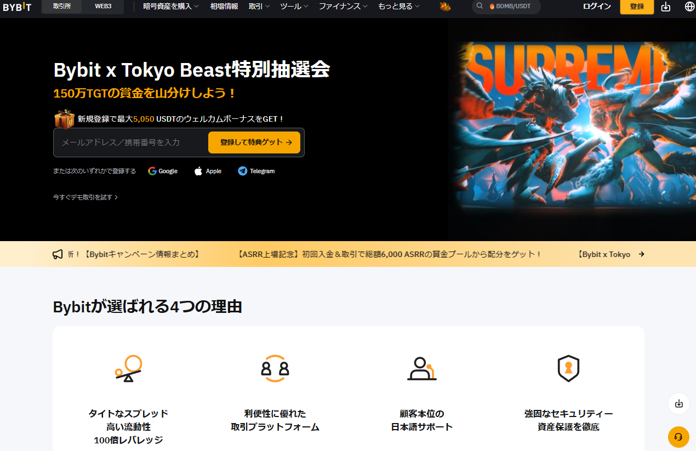Click the announcement bar arrow icon
Viewport: 696px width, 451px height.
pyautogui.click(x=641, y=254)
